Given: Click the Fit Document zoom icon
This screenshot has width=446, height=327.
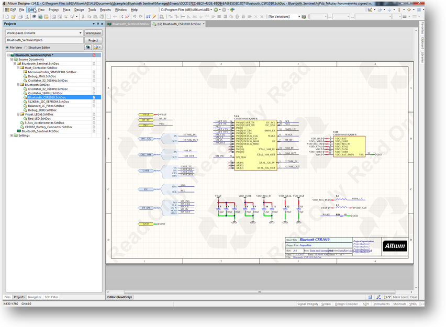Looking at the screenshot, I should 53,17.
